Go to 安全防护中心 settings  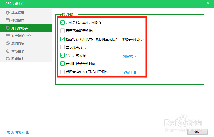pyautogui.click(x=26, y=36)
